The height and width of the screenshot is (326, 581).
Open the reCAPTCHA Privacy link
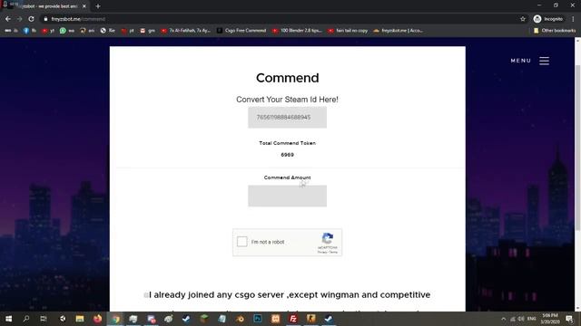coord(322,252)
